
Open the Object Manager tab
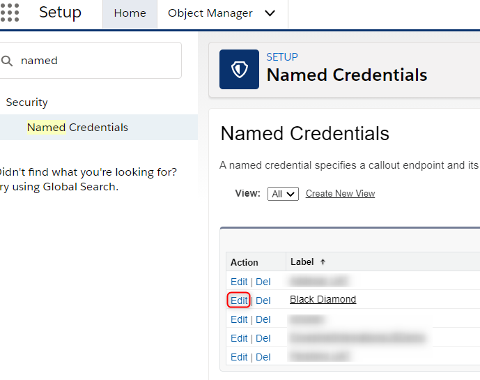point(210,13)
